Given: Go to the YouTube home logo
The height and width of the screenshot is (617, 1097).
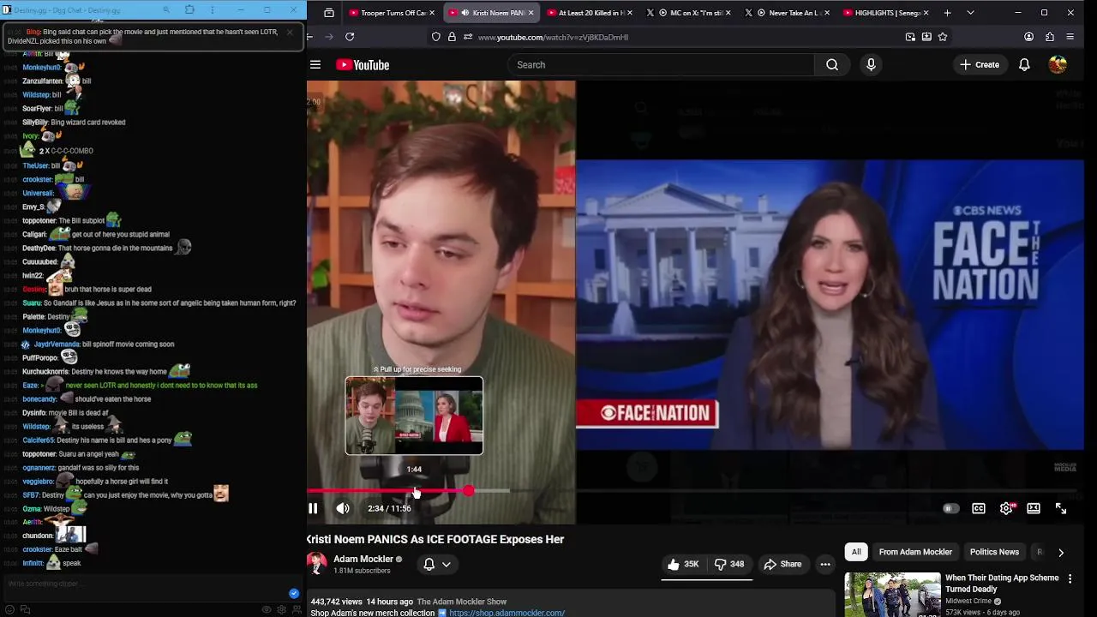Looking at the screenshot, I should [363, 65].
